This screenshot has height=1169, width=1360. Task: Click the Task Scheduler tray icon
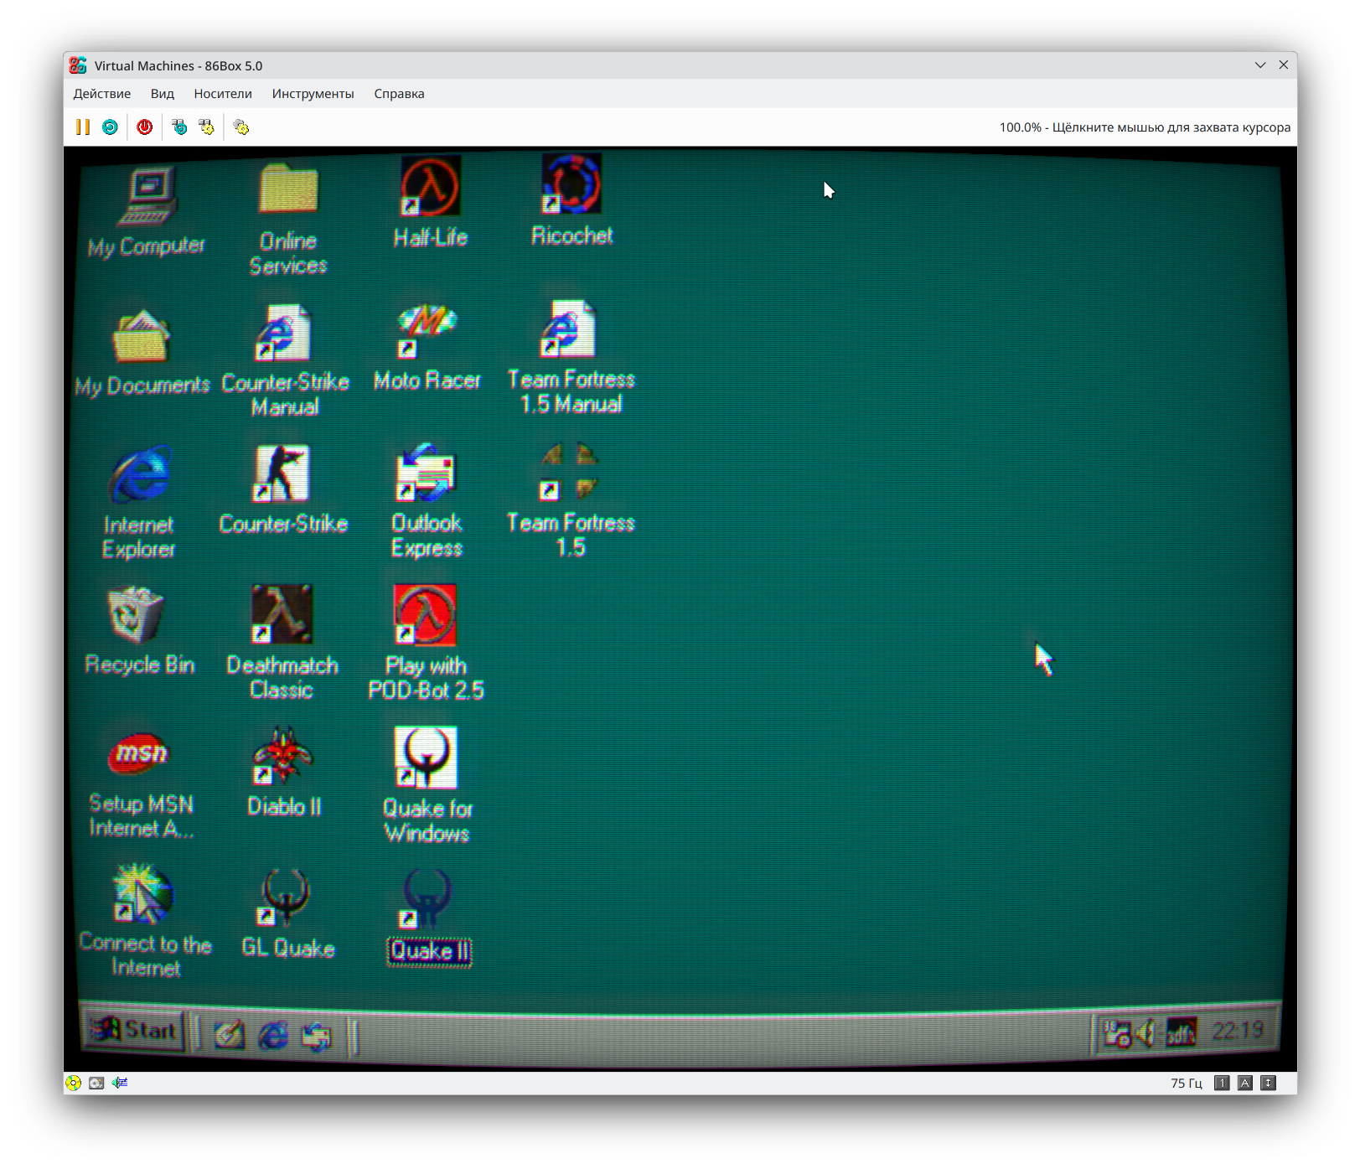click(x=1117, y=1033)
